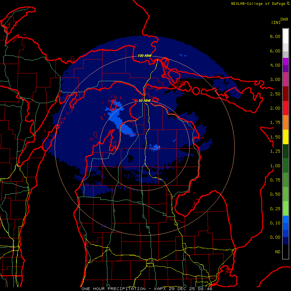Viewport: 291px width, 291px height.
Task: Click the 1.75 legend value
Action: 275,123
